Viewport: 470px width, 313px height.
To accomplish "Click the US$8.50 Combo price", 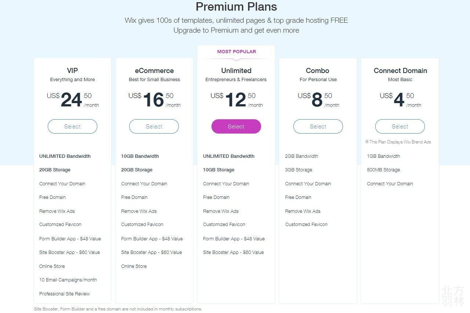I will 318,100.
